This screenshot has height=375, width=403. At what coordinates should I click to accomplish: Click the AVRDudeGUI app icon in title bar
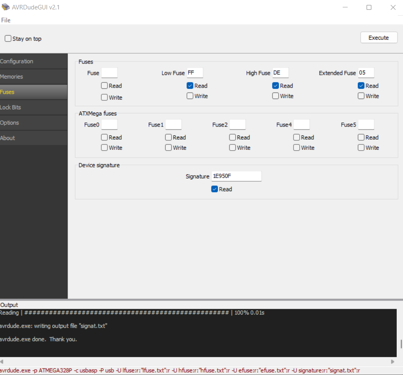tap(5, 7)
